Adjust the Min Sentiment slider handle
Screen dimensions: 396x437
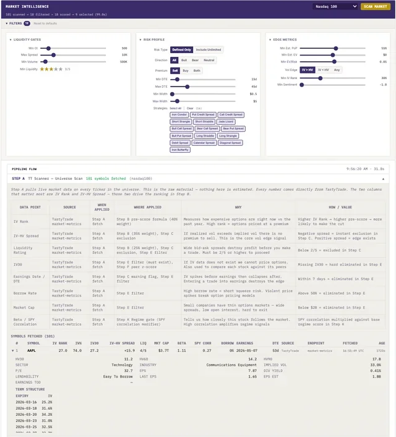[302, 85]
